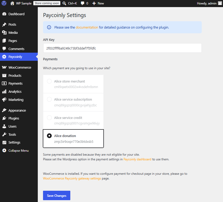Screen dimensions: 223x202
Task: Click the home icon next to WP Sample
Action: [12, 3]
